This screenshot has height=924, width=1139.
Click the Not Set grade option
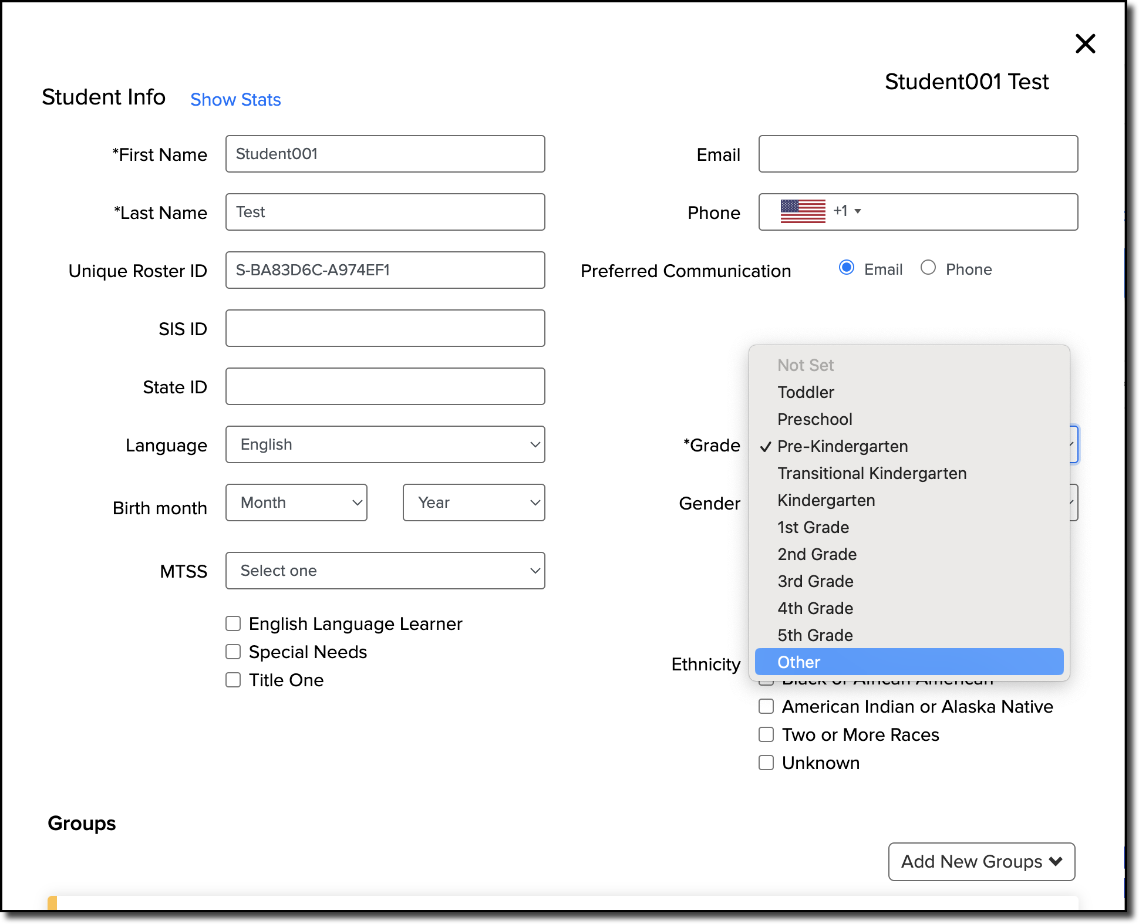tap(909, 365)
